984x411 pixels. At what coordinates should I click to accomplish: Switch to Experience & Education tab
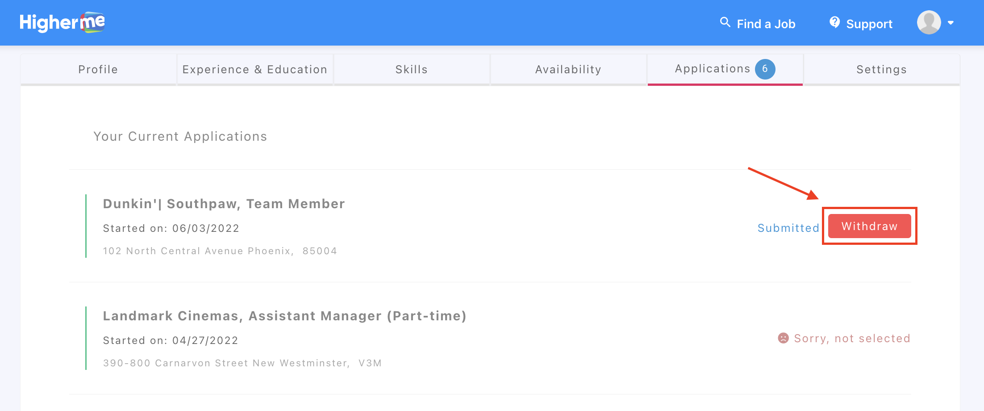point(255,70)
